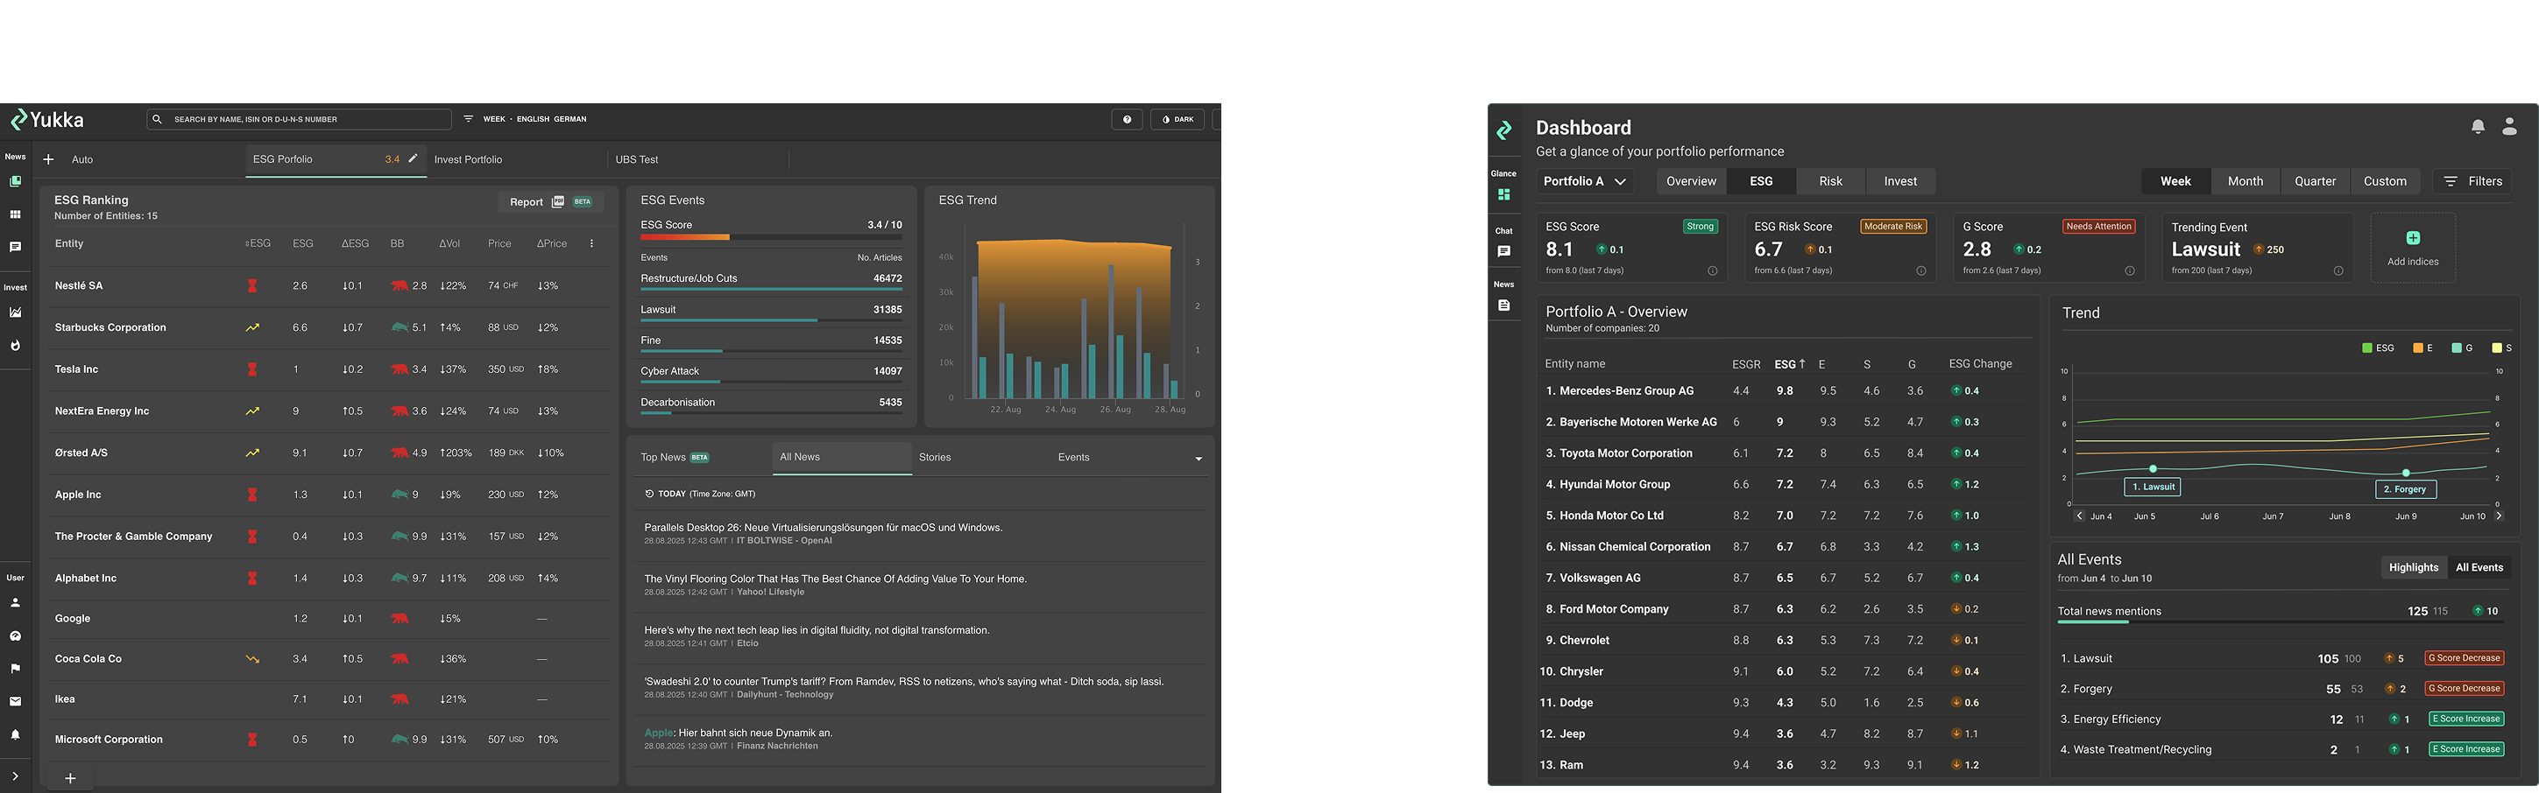Open the bell alerts icon in the Yukka sidebar

(15, 735)
